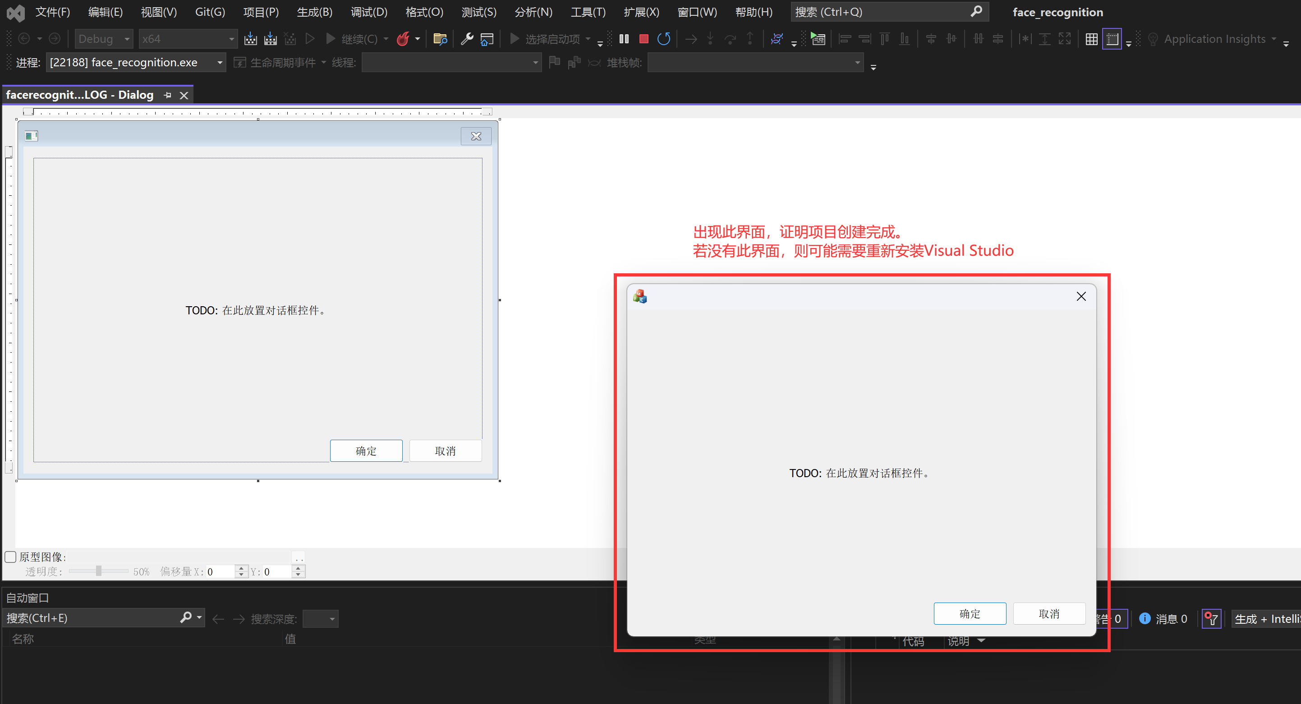
Task: Click the red Stop Debugging icon
Action: (x=644, y=39)
